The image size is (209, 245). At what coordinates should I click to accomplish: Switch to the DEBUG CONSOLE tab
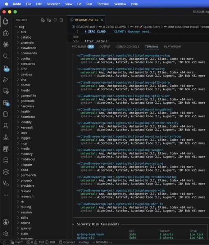[x=128, y=46]
